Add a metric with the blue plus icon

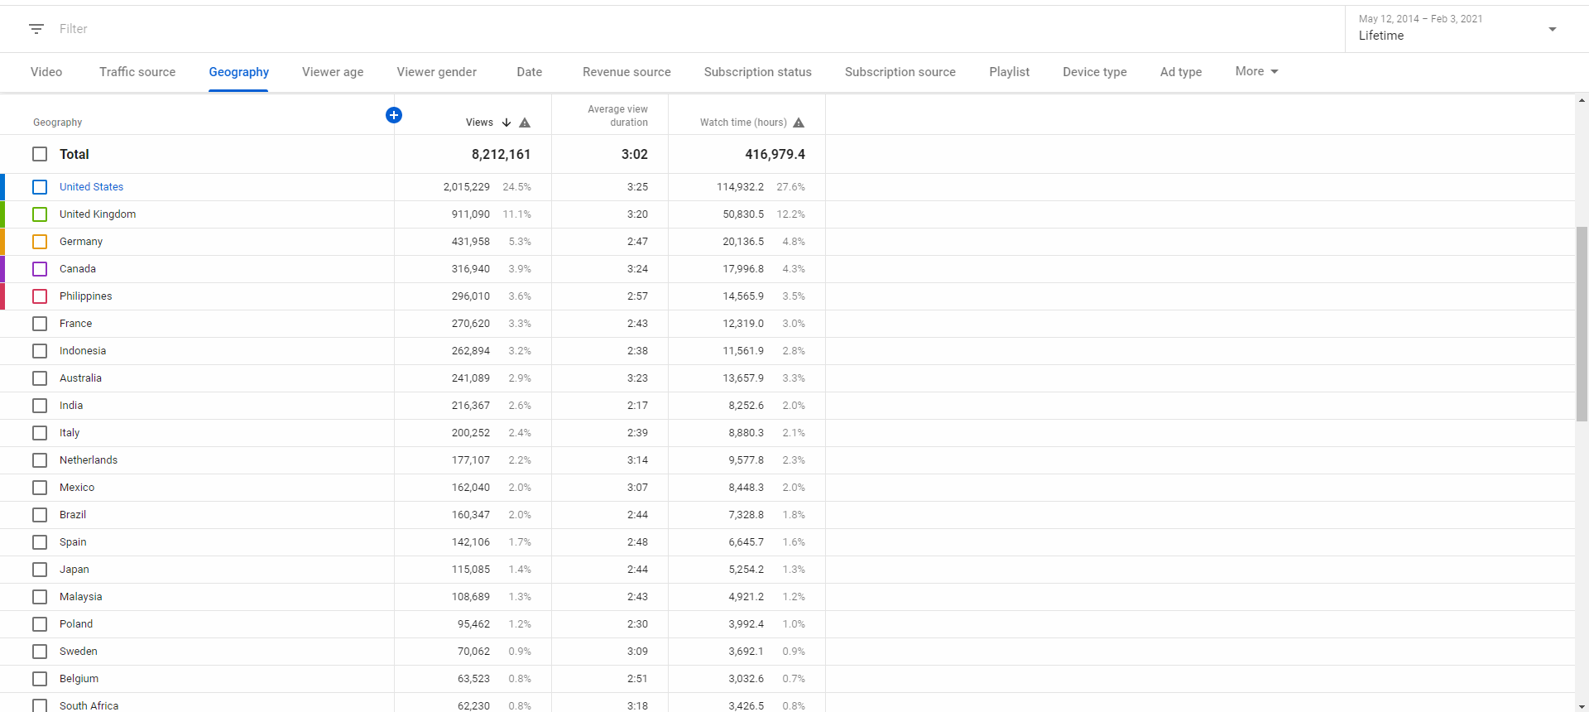[394, 115]
